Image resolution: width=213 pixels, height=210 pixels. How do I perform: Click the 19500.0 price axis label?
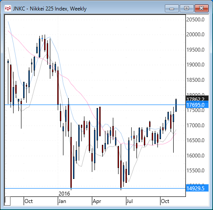click(x=196, y=50)
